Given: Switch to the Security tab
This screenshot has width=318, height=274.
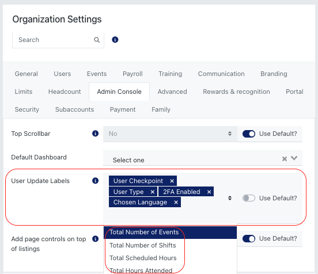Looking at the screenshot, I should pos(26,109).
